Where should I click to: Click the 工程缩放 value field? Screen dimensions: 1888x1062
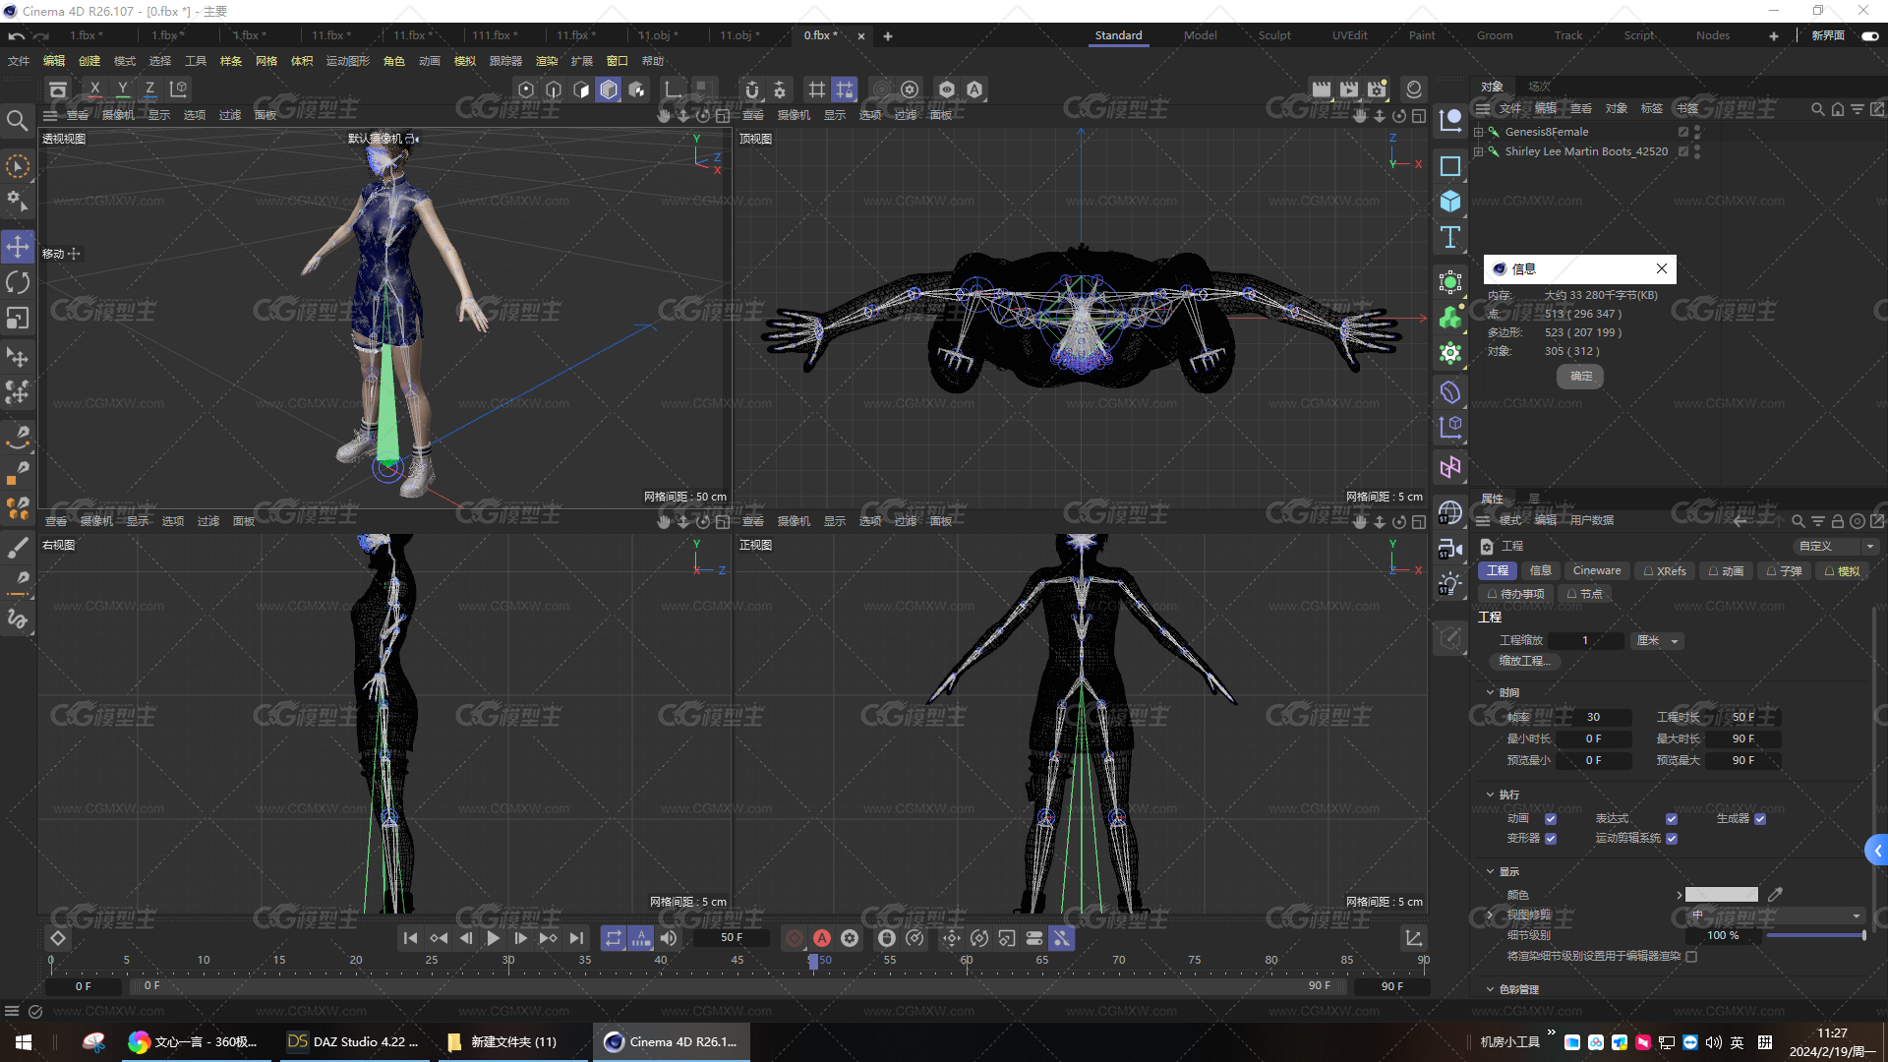1585,641
